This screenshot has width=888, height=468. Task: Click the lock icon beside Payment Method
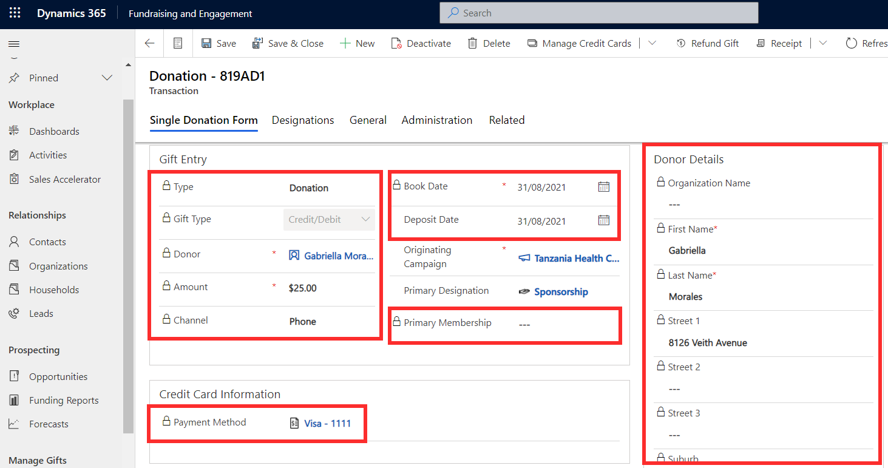click(166, 421)
